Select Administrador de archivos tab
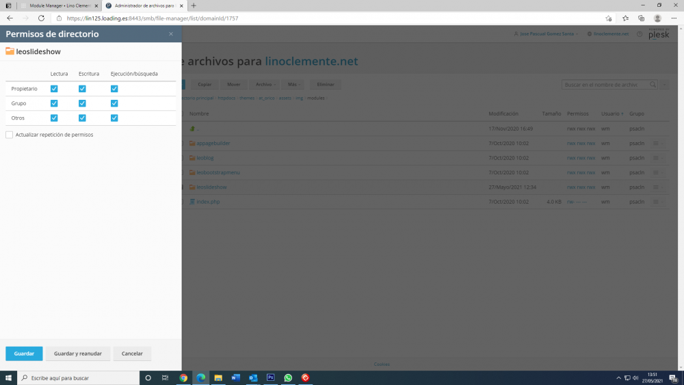 (144, 5)
